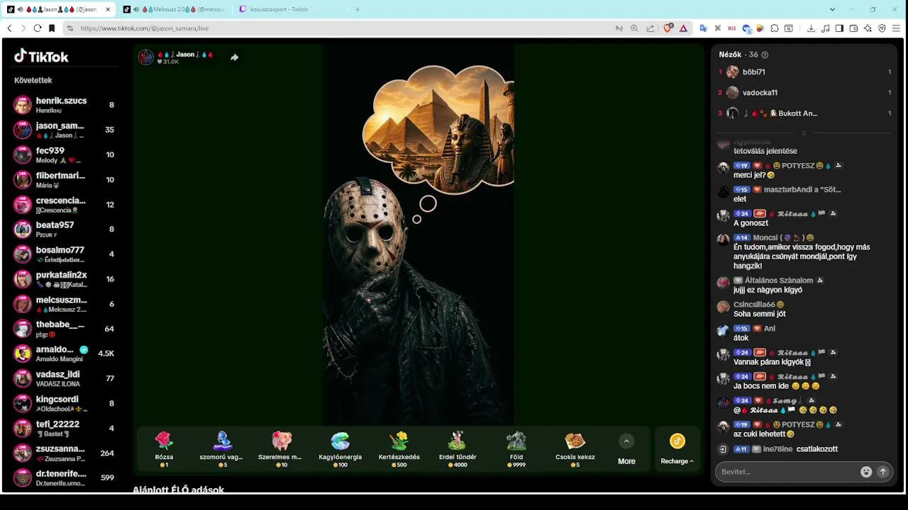The height and width of the screenshot is (510, 908).
Task: Expand the Recharge coins menu
Action: click(x=677, y=450)
